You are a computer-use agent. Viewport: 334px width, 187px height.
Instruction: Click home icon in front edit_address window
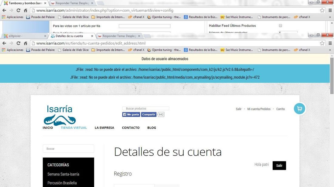click(x=26, y=43)
